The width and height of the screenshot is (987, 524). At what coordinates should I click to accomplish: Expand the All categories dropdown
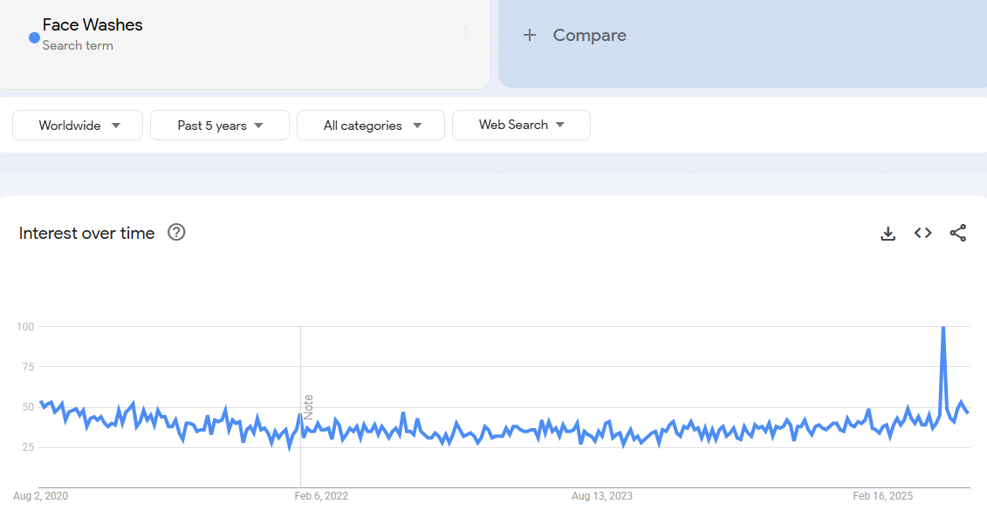(371, 126)
